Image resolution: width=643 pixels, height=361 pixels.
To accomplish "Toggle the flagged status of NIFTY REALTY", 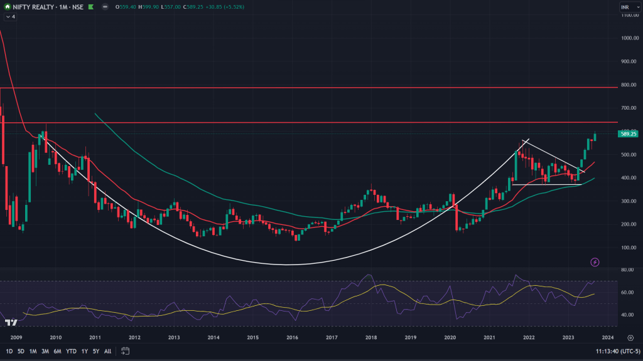I will [91, 7].
